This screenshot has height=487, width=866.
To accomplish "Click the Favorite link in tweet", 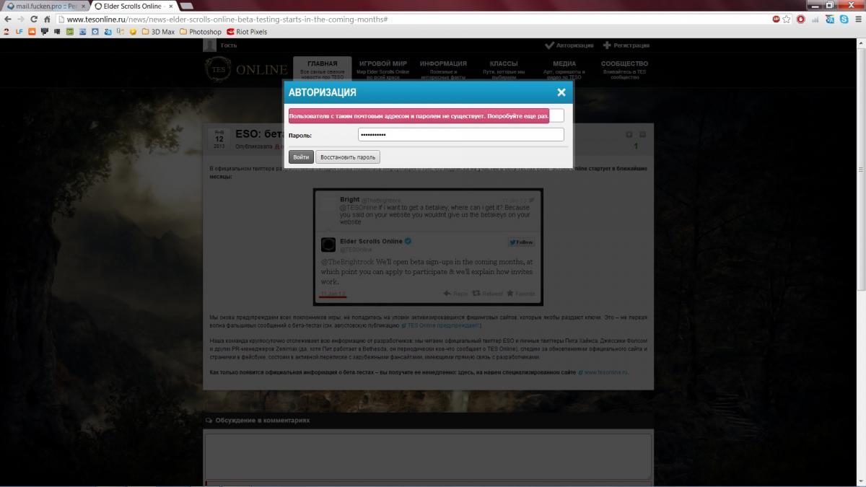I will coord(521,294).
